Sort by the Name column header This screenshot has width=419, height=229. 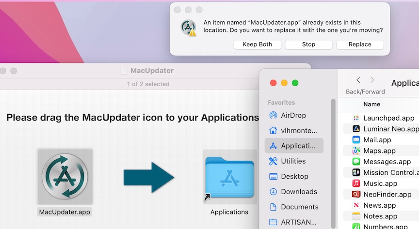[x=371, y=105]
